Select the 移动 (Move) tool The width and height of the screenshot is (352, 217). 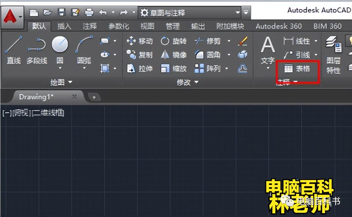(142, 41)
